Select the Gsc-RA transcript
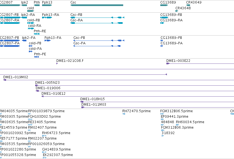This screenshot has height=159, width=234. coord(97,23)
